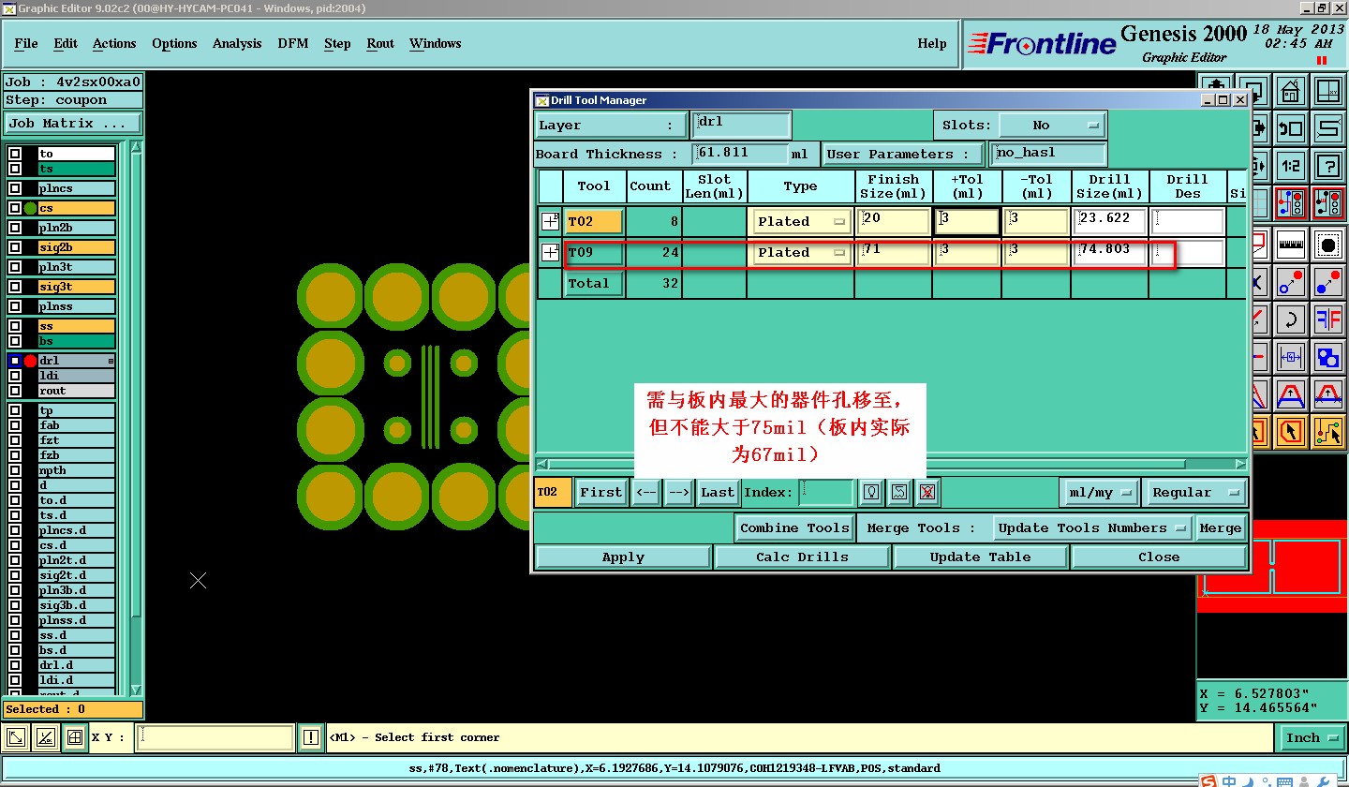The height and width of the screenshot is (787, 1349).
Task: Click the yellow polygon select pointer icon
Action: (x=1291, y=431)
